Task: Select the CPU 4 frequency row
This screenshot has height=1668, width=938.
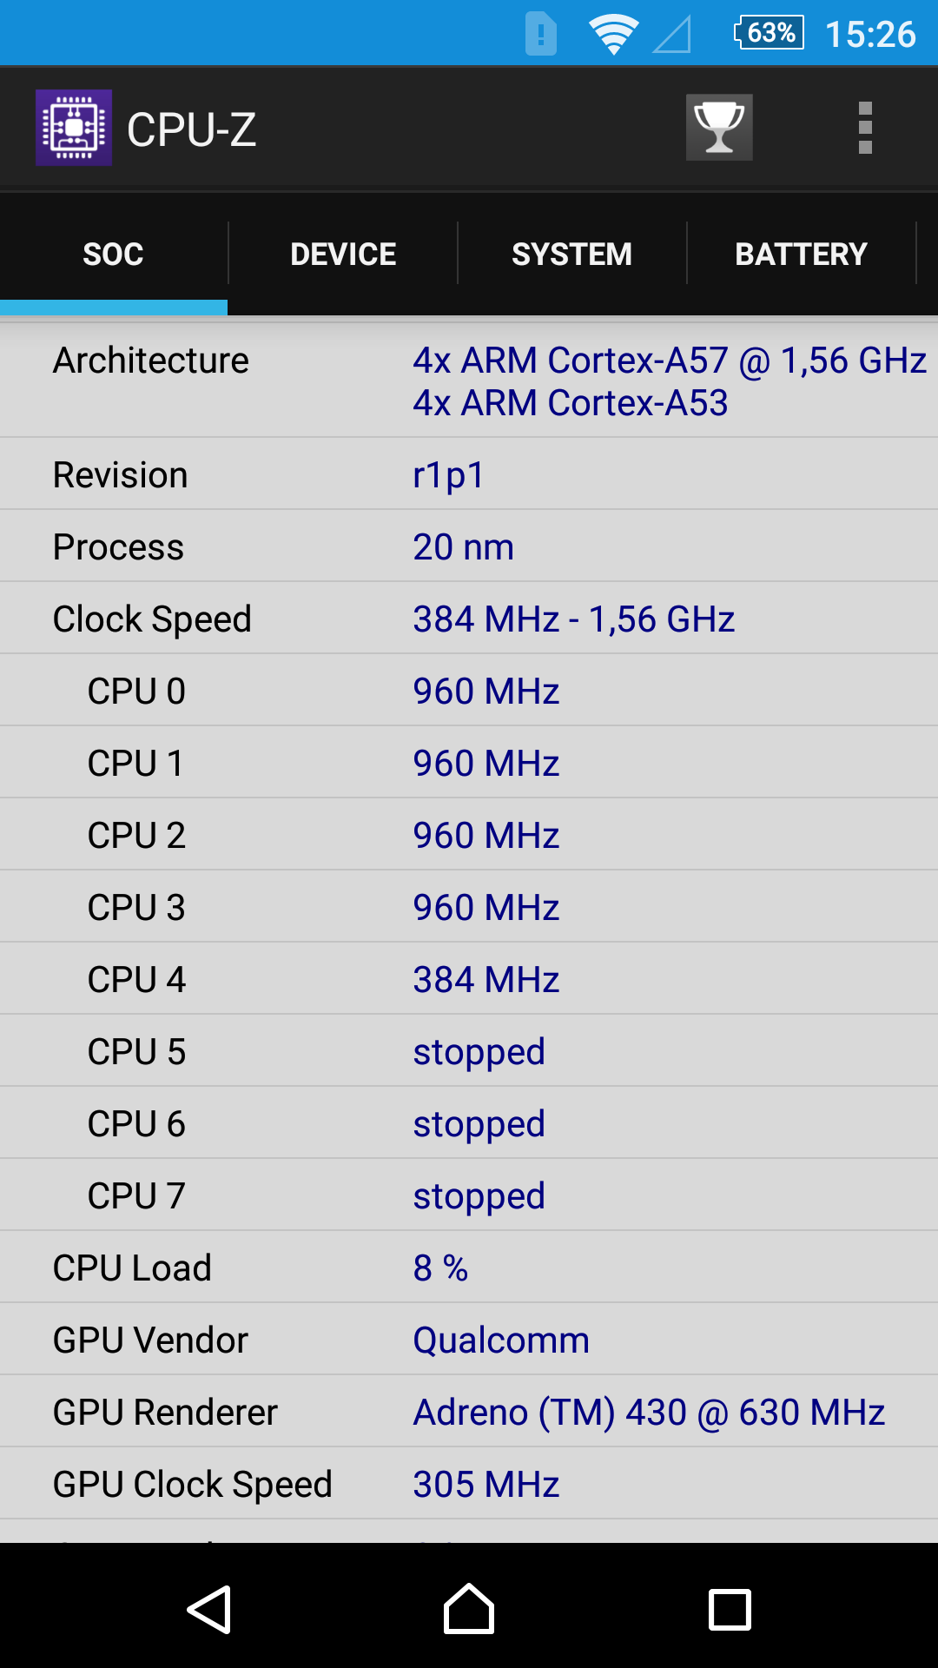Action: tap(469, 979)
